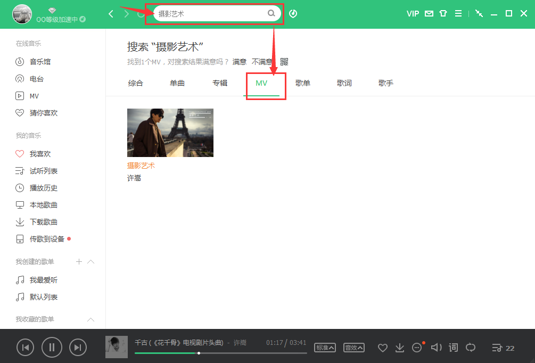Open the 标准 sound quality dropdown
The width and height of the screenshot is (535, 363).
pos(325,347)
